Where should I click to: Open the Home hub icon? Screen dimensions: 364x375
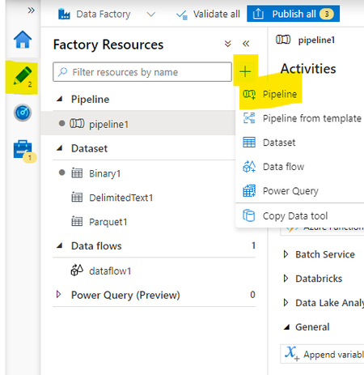pos(23,40)
